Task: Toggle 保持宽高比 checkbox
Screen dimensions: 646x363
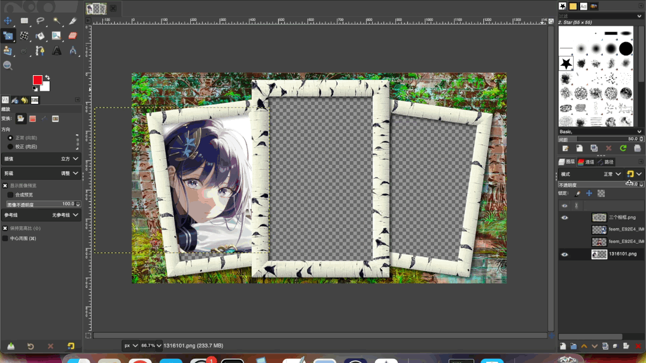Action: coord(5,228)
